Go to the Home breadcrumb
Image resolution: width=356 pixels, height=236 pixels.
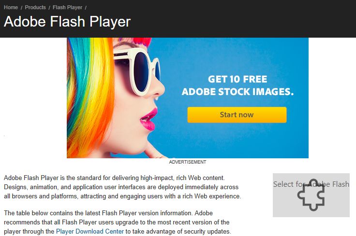(x=11, y=7)
